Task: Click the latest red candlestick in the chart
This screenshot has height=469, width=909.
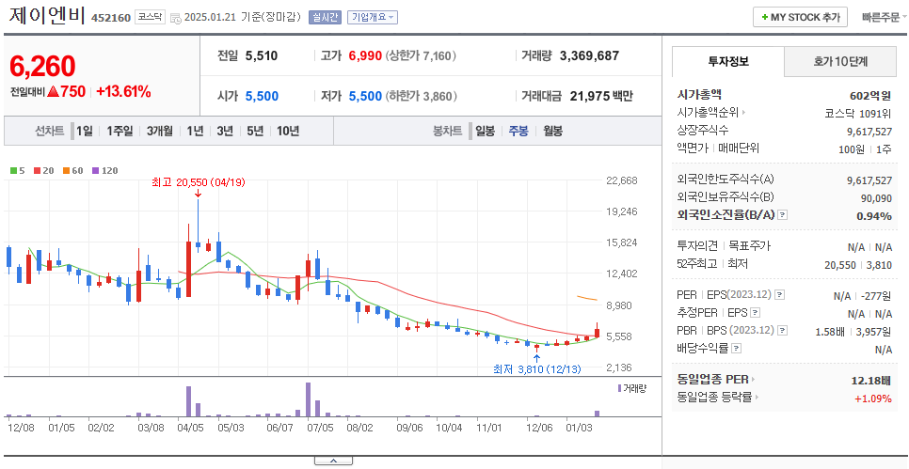Action: tap(598, 331)
